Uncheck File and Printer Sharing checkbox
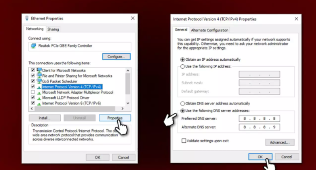 pos(33,76)
